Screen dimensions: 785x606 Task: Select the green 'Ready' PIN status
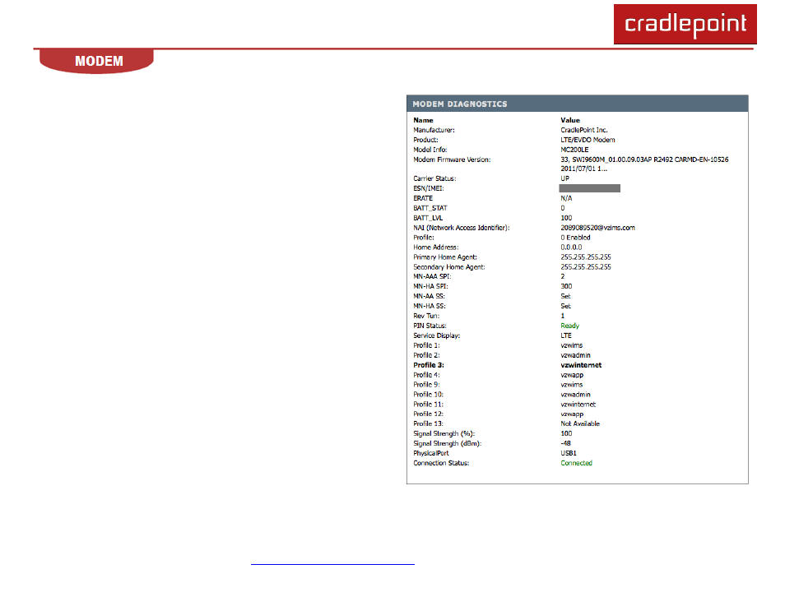(x=569, y=326)
